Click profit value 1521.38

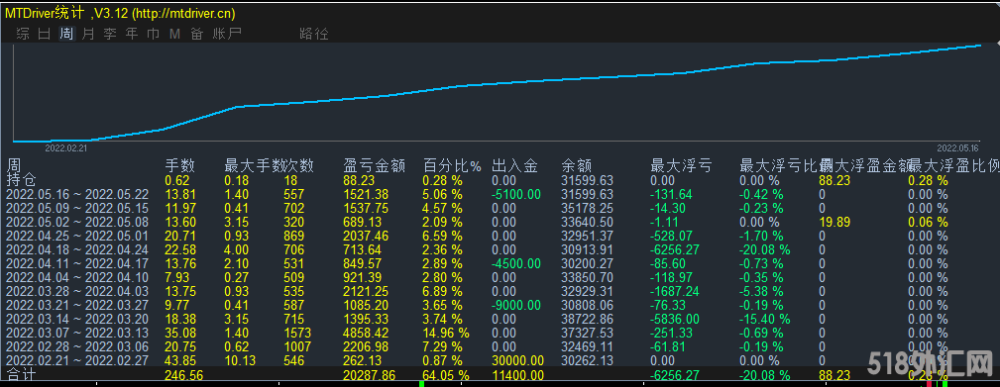365,194
